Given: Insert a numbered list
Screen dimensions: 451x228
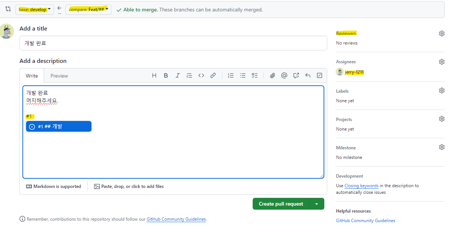Looking at the screenshot, I should click(231, 75).
